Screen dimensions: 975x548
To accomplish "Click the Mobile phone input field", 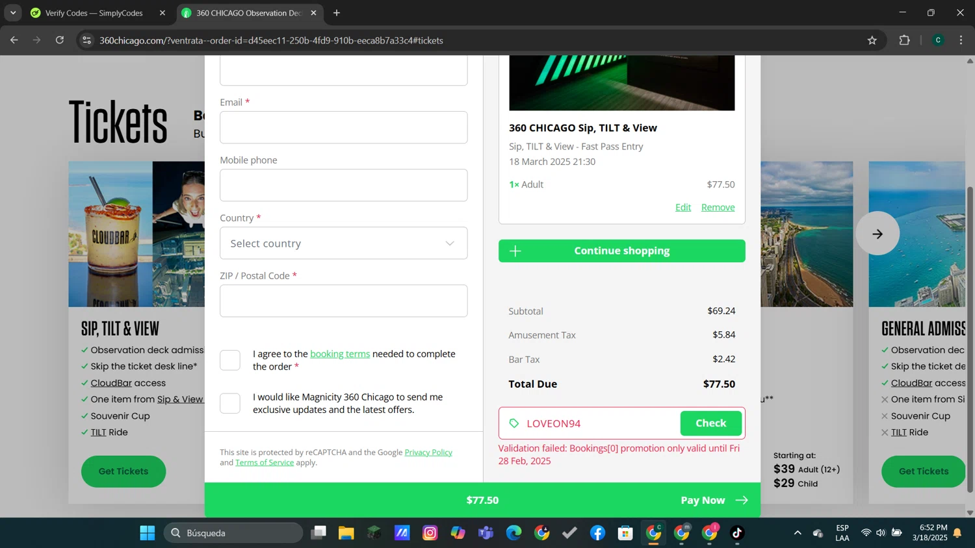I will pyautogui.click(x=343, y=185).
